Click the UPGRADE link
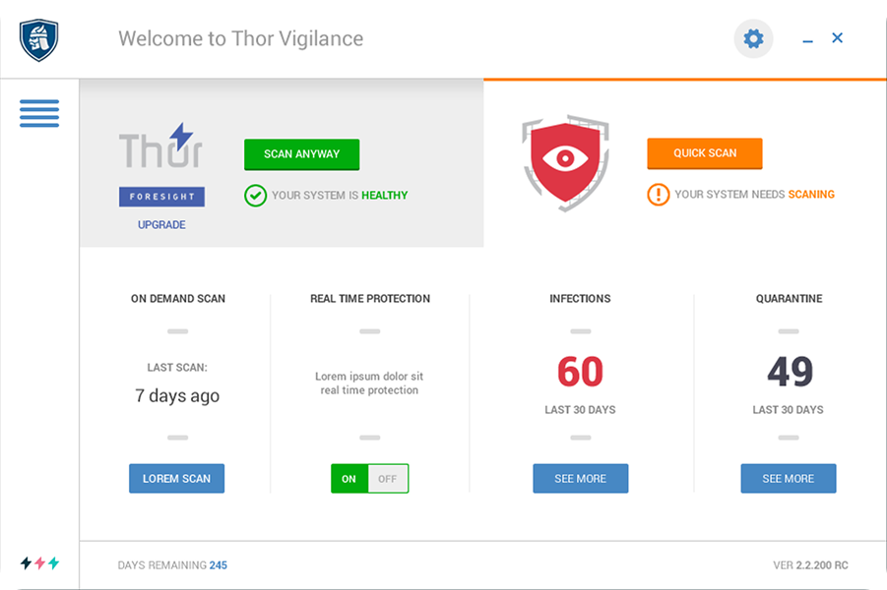887x590 pixels. click(x=161, y=225)
